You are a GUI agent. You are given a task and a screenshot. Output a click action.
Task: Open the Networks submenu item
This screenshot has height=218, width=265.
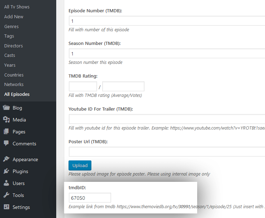pos(14,84)
